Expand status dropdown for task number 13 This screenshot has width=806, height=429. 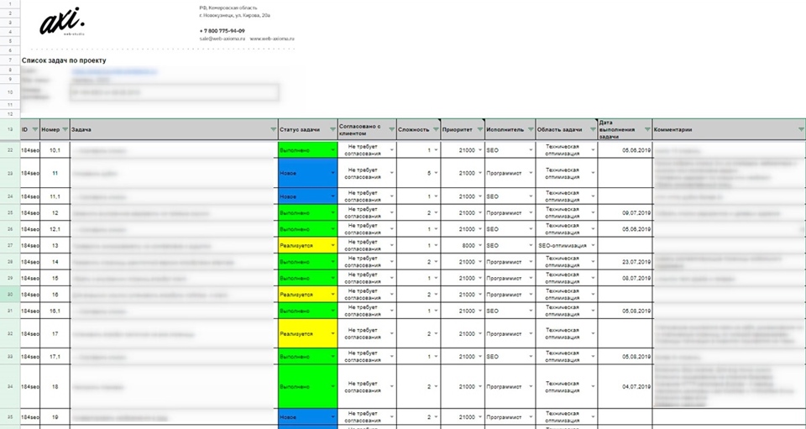332,244
